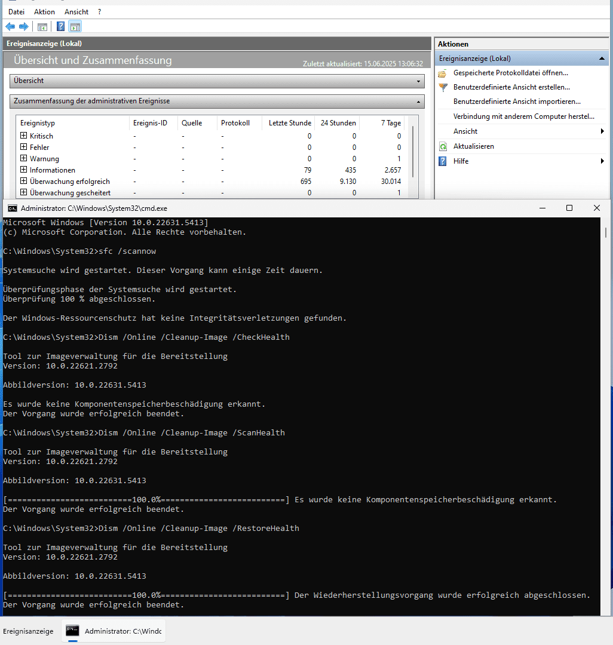Open the Datei menu
The height and width of the screenshot is (645, 613).
point(16,12)
